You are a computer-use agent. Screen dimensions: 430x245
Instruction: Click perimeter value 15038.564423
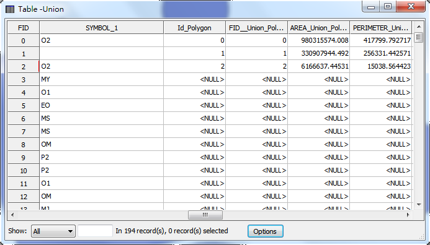click(x=380, y=66)
